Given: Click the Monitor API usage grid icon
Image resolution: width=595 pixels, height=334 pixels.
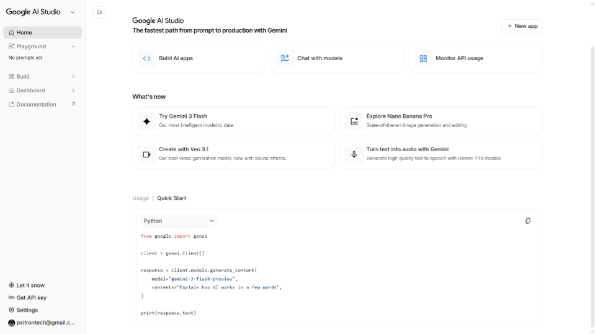Looking at the screenshot, I should point(423,58).
